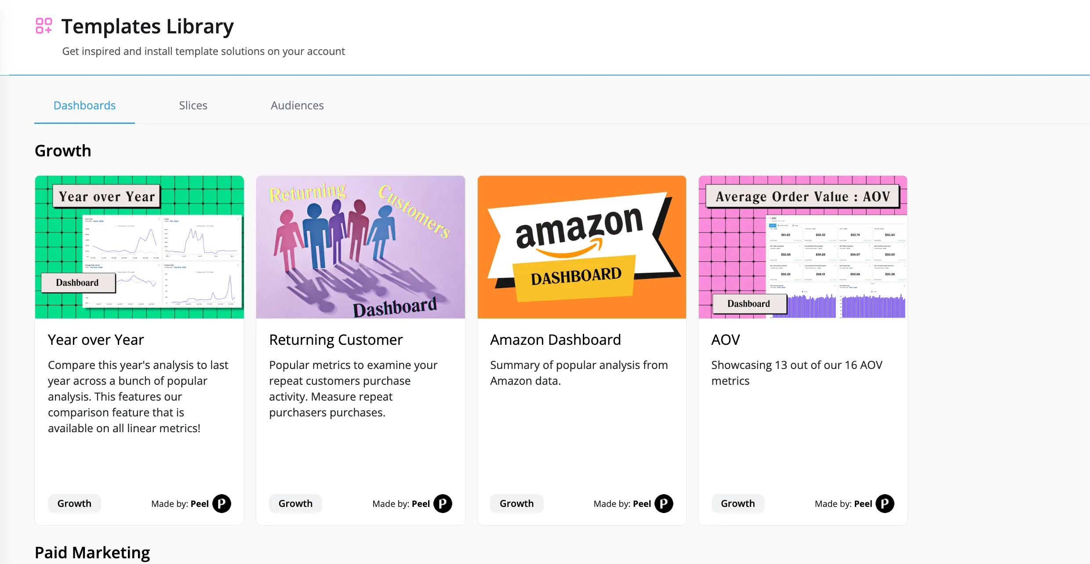
Task: Click 'Showcasing 13 out of our 16 AOV metrics' text
Action: pos(797,373)
